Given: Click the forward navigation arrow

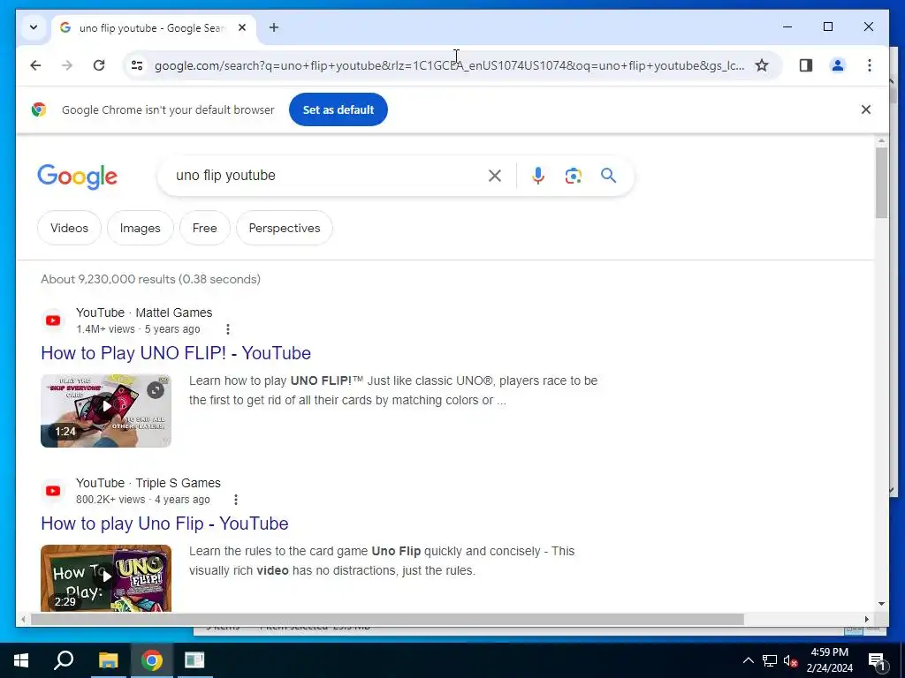Looking at the screenshot, I should tap(67, 65).
